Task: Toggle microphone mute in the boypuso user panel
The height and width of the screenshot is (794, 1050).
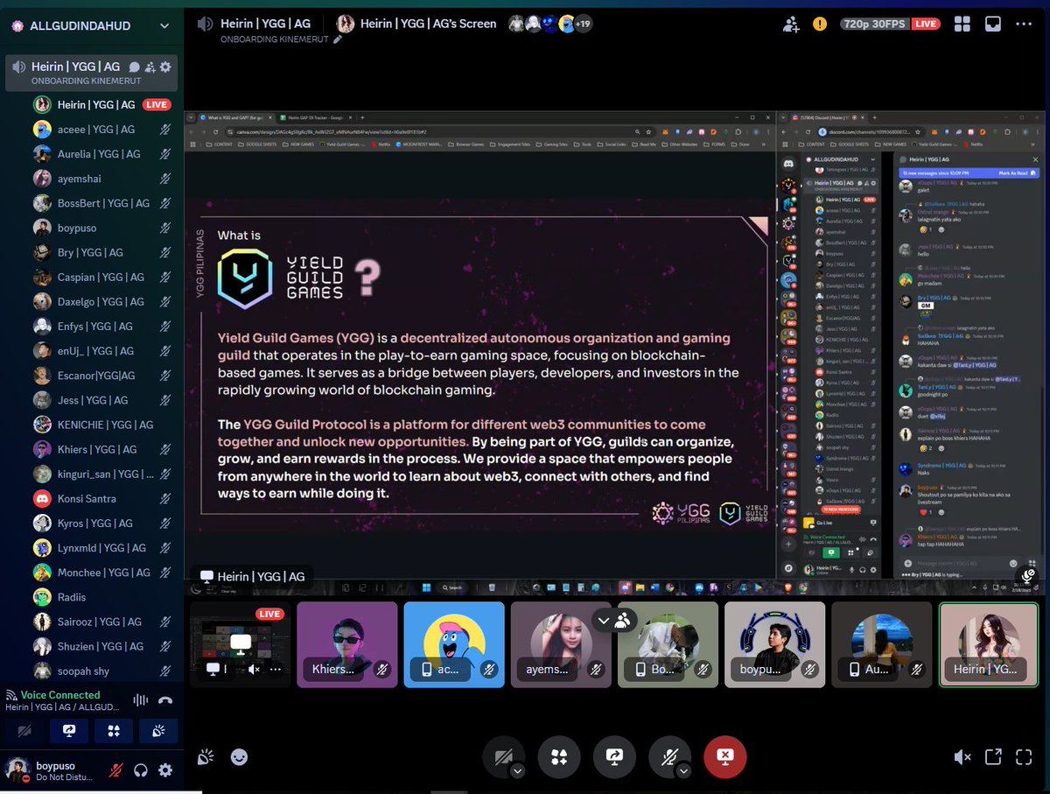Action: coord(115,770)
